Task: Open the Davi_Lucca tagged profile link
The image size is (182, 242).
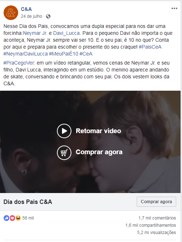Action: click(x=66, y=33)
